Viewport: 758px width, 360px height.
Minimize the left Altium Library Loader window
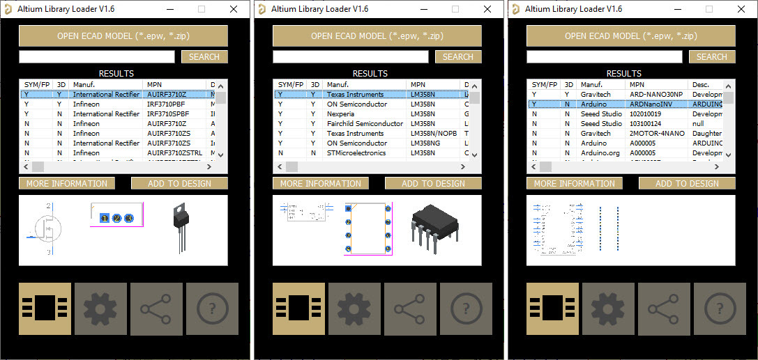click(x=169, y=8)
